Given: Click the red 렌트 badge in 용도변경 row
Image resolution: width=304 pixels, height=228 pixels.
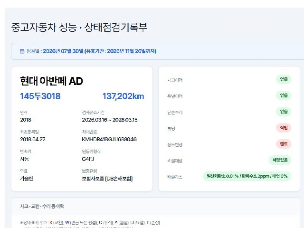Looking at the screenshot, I should [284, 144].
